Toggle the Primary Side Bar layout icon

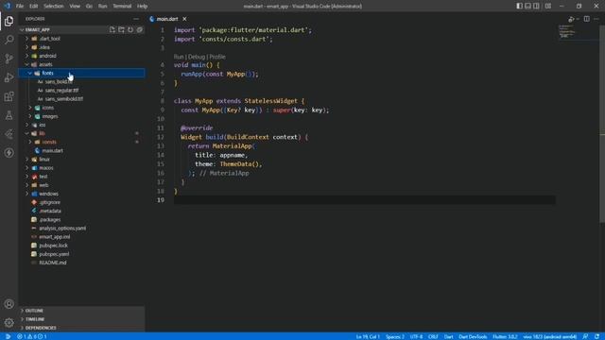(x=519, y=6)
